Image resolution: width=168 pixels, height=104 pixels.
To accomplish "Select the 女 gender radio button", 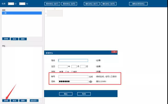I will pyautogui.click(x=66, y=72).
